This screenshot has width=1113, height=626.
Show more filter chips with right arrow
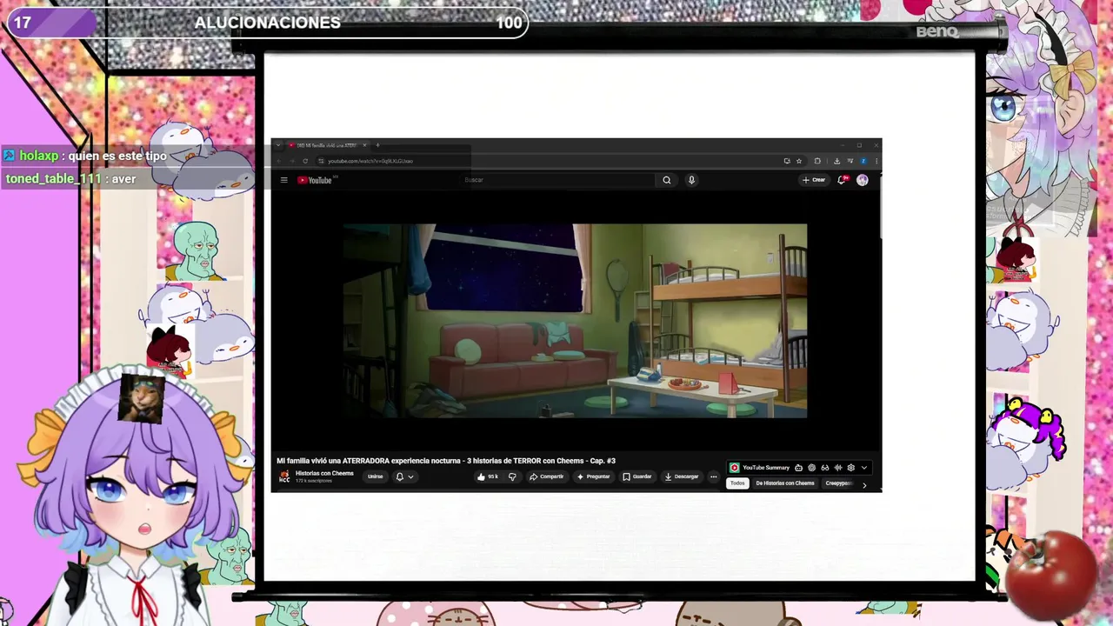coord(864,485)
